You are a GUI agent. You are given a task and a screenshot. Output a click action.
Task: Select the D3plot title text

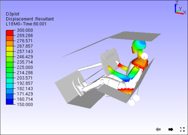[x=13, y=14]
